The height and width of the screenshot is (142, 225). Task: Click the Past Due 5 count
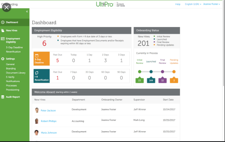[x=58, y=61]
